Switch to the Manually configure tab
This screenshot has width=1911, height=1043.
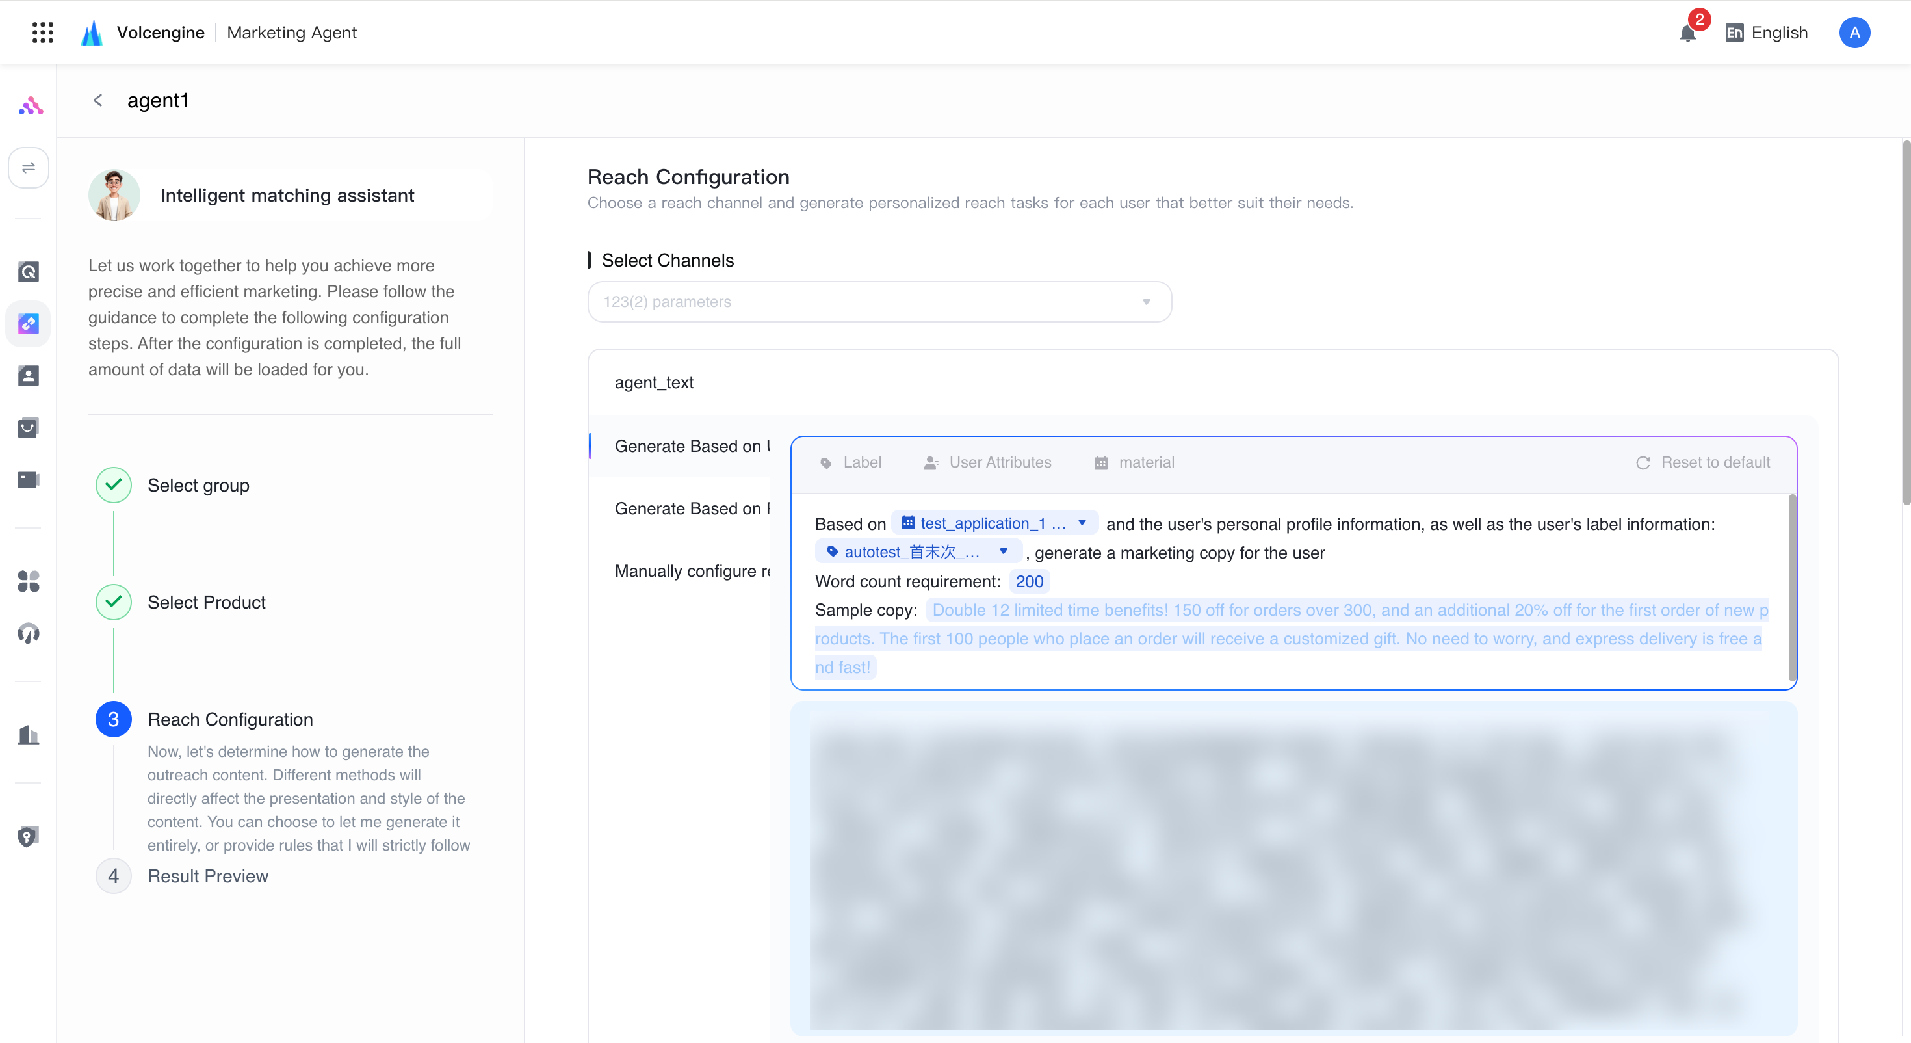click(x=693, y=571)
